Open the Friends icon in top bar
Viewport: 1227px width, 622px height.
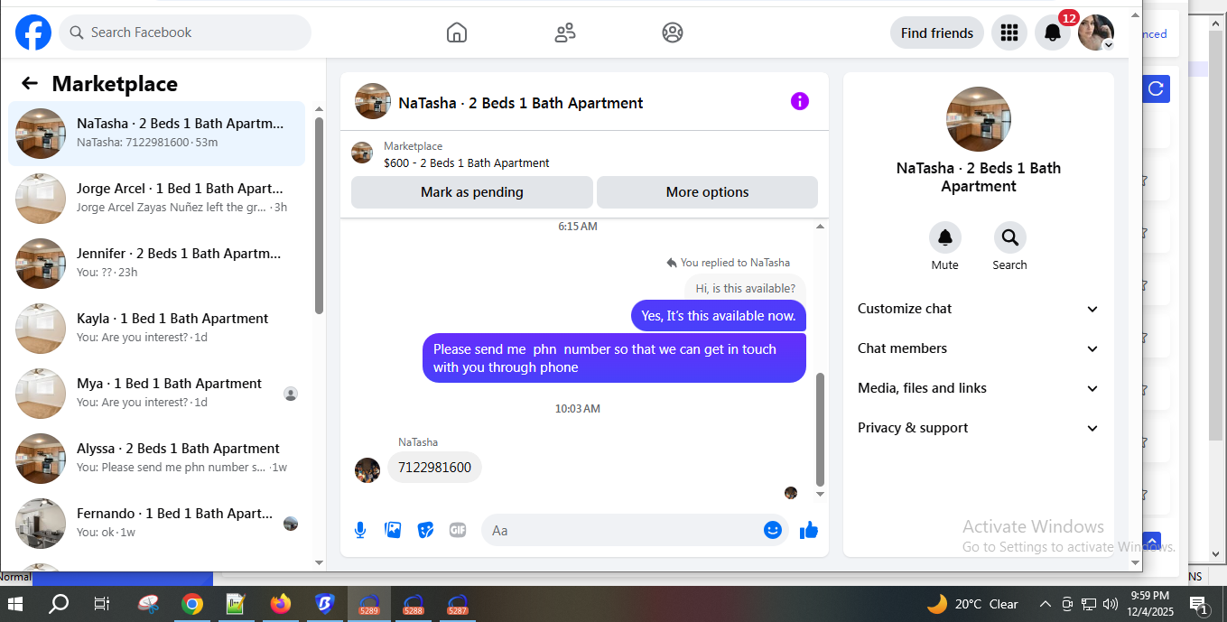565,32
